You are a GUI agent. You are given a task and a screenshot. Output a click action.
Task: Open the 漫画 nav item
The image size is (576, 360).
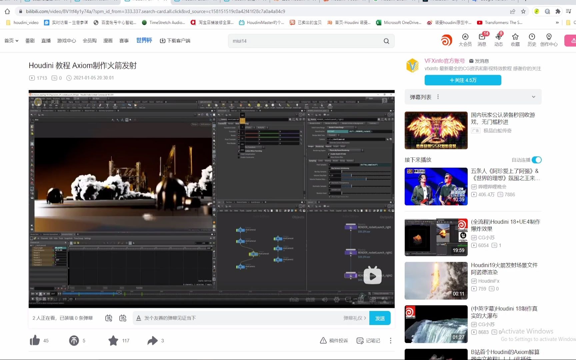click(108, 41)
